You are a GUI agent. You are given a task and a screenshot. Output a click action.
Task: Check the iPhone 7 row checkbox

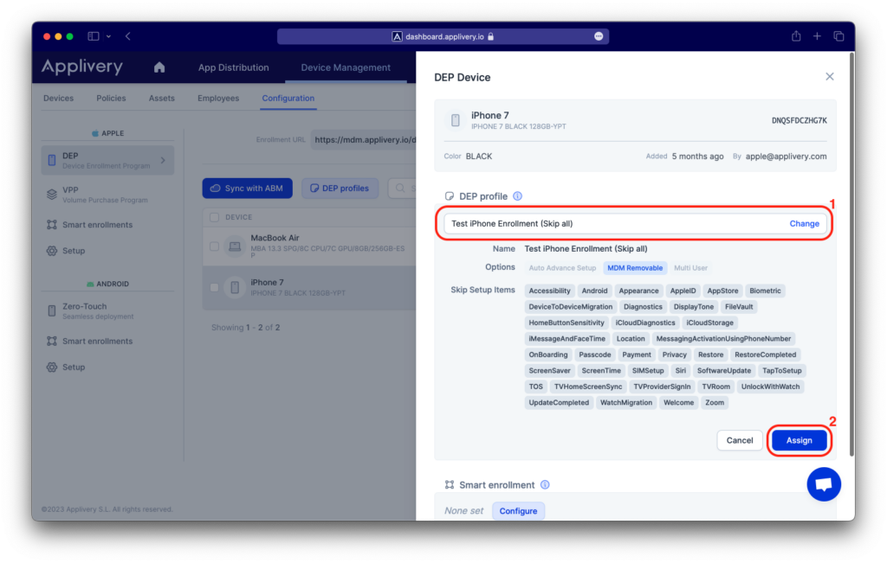(x=215, y=287)
